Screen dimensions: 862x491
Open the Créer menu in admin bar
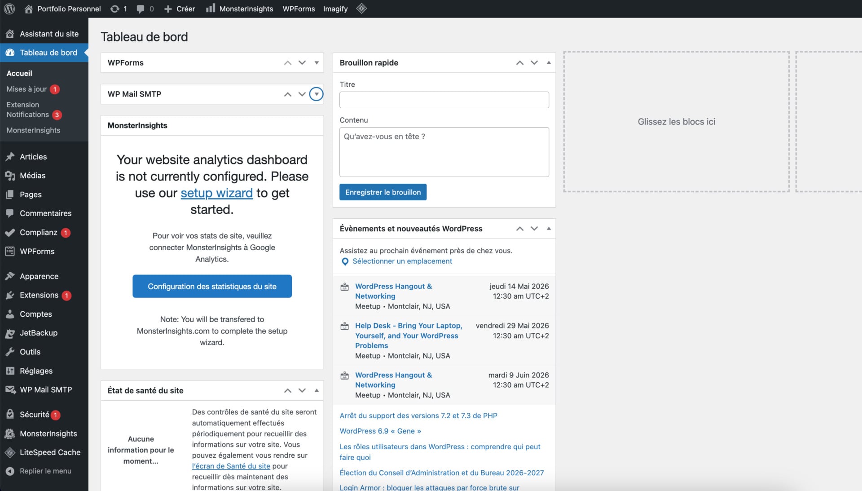pyautogui.click(x=180, y=9)
